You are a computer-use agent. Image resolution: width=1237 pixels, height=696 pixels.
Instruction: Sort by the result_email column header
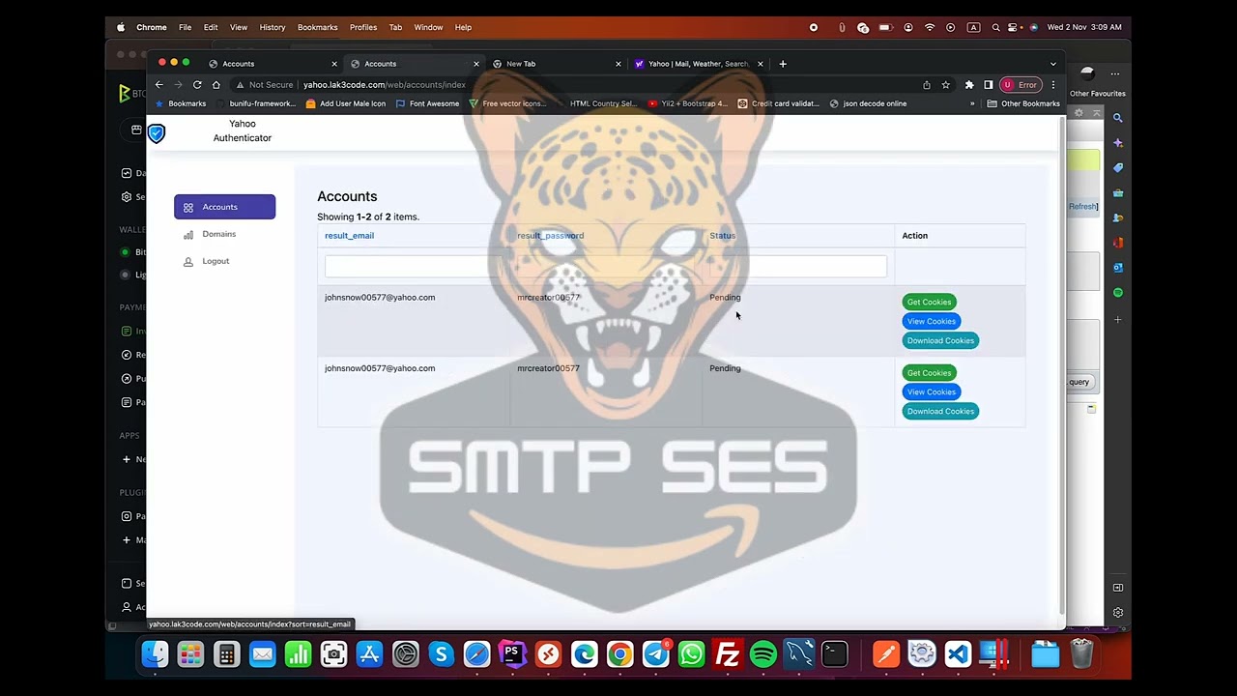pos(349,236)
